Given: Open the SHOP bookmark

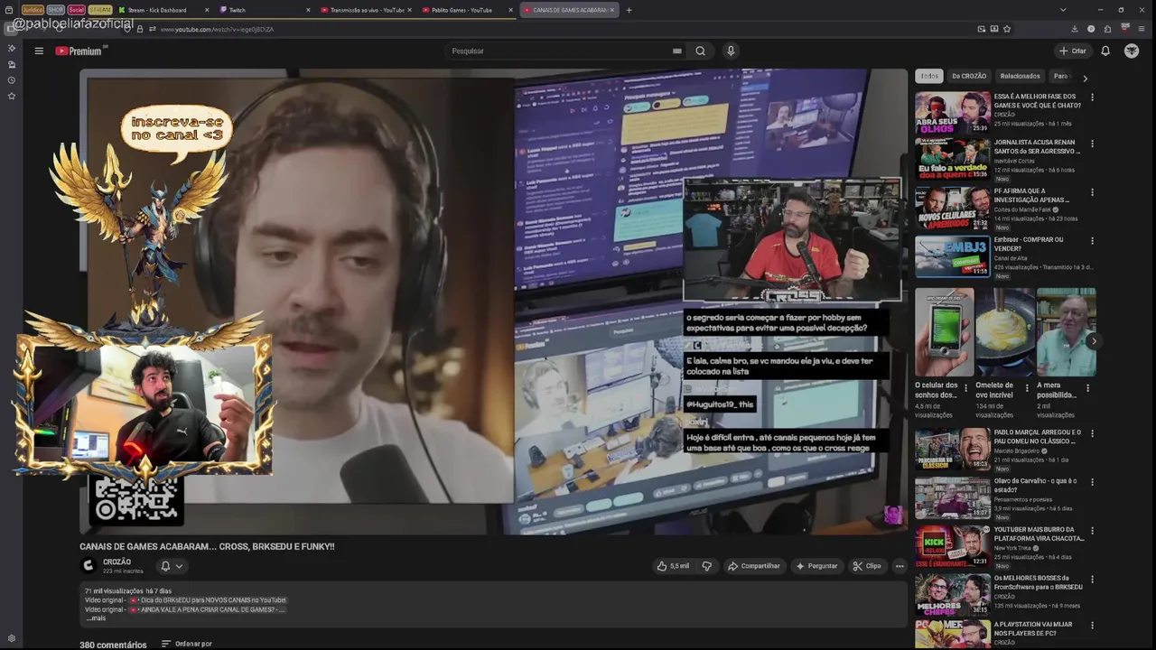Looking at the screenshot, I should coord(55,10).
